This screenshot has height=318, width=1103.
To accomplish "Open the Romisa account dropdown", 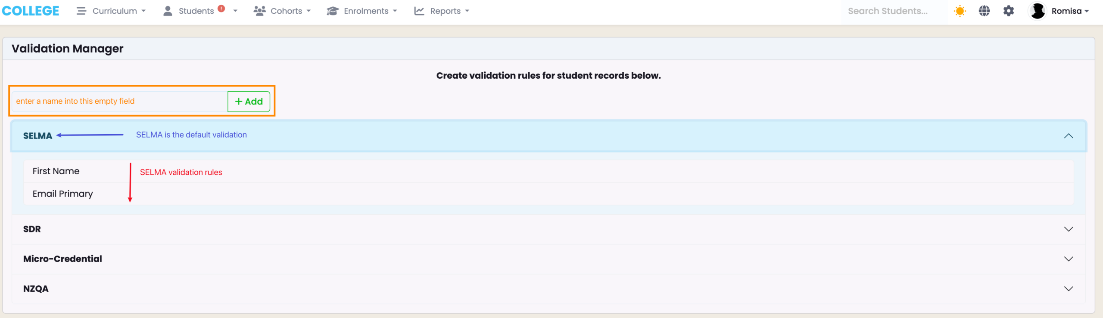I will (1070, 11).
